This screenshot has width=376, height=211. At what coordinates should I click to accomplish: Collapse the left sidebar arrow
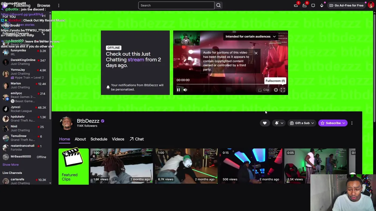[x=43, y=16]
